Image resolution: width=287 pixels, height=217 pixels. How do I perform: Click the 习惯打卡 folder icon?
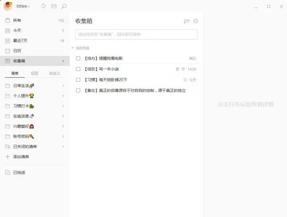8,106
